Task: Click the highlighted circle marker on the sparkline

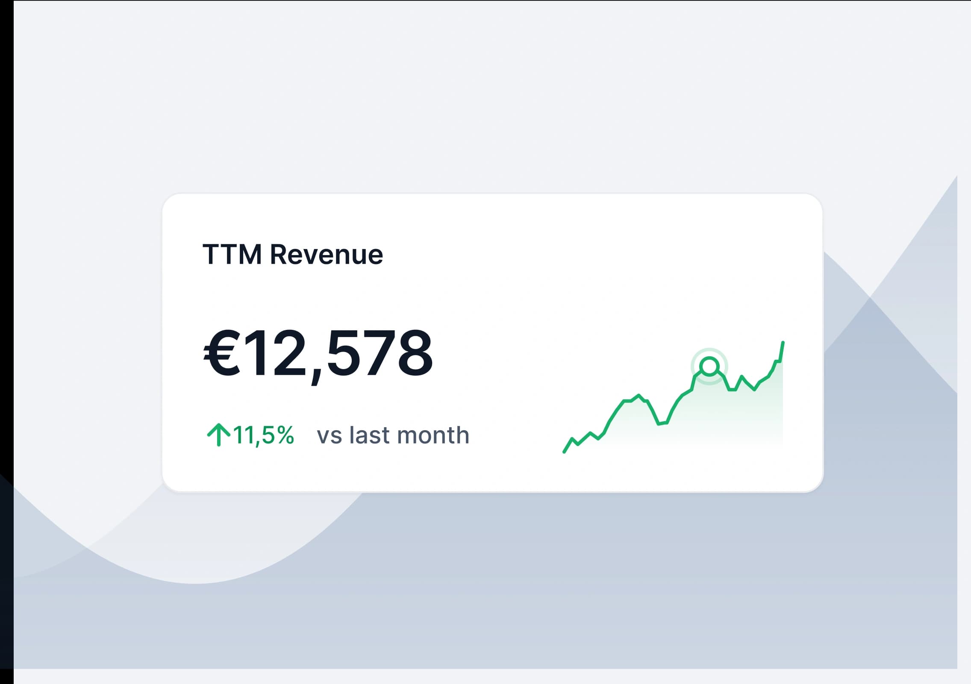Action: coord(709,366)
